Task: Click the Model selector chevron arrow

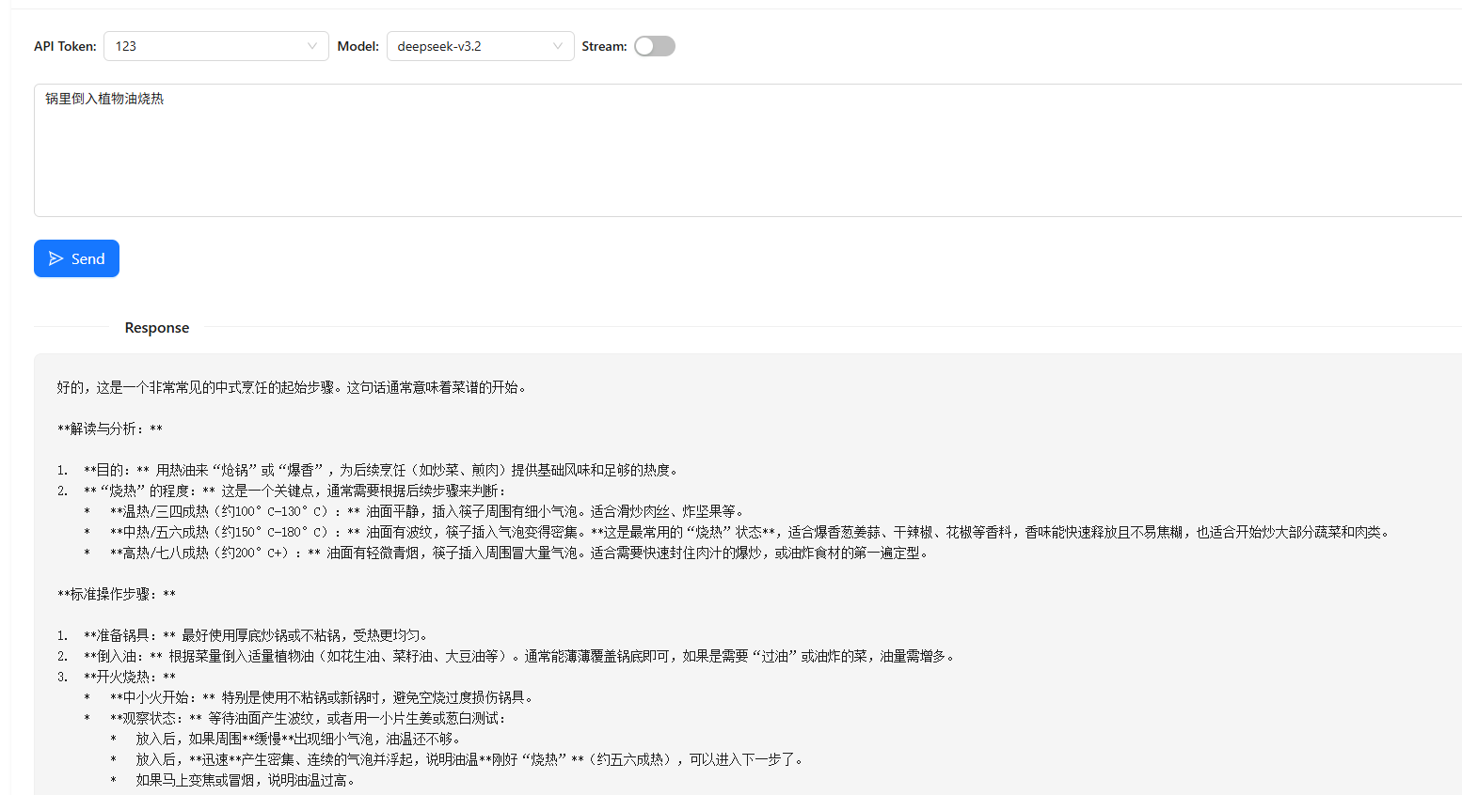Action: pos(557,46)
